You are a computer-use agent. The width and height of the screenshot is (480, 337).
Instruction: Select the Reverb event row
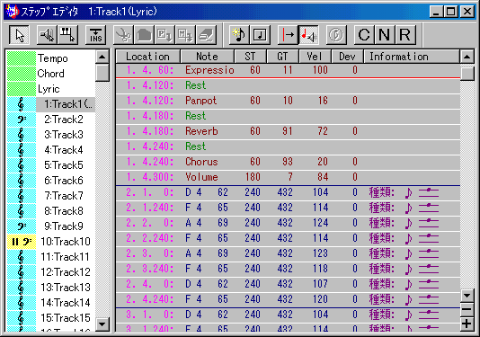[x=288, y=131]
